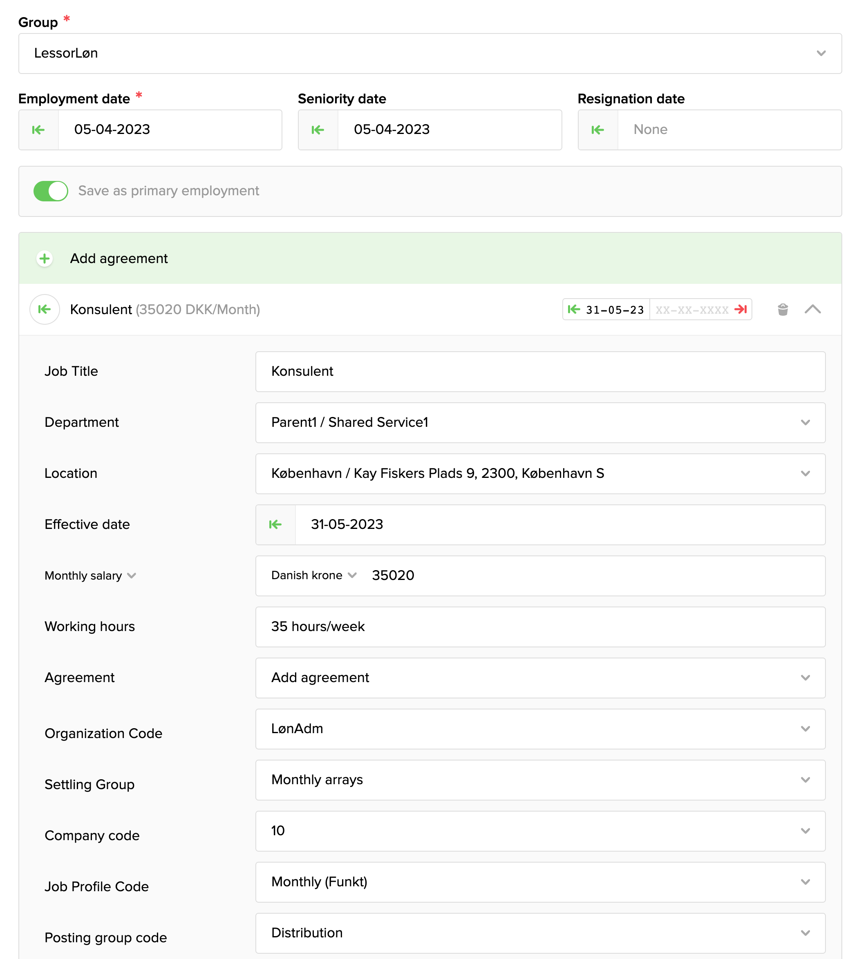Open the Group LessorLøn dropdown
The width and height of the screenshot is (859, 959).
[x=429, y=54]
